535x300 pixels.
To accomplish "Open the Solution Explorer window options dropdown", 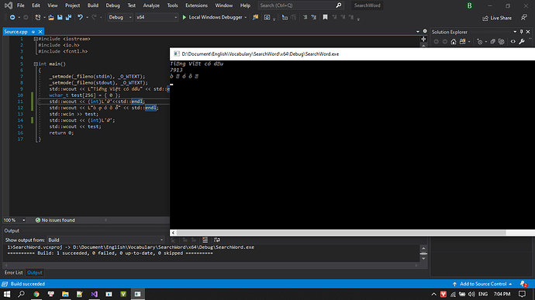I will coord(515,32).
